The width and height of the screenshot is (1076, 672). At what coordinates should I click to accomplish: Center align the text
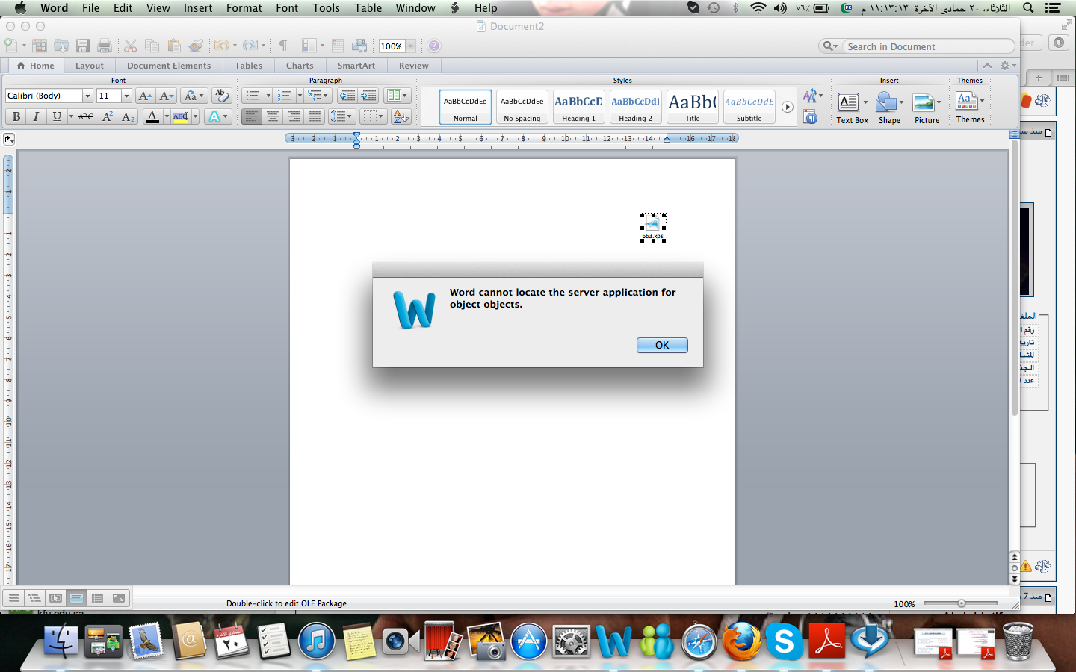pos(273,116)
